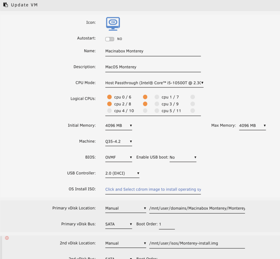Click the OS Install ISO cdrom field
This screenshot has width=280, height=259.
point(153,190)
